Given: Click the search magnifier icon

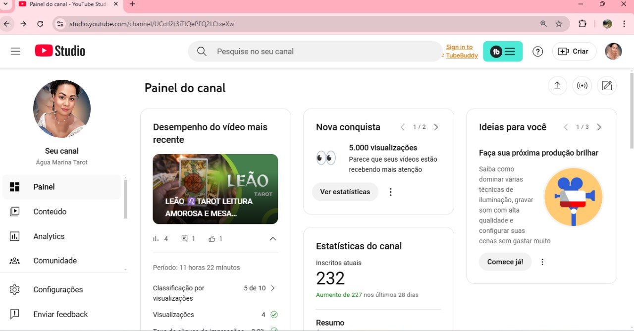Looking at the screenshot, I should coord(202,51).
